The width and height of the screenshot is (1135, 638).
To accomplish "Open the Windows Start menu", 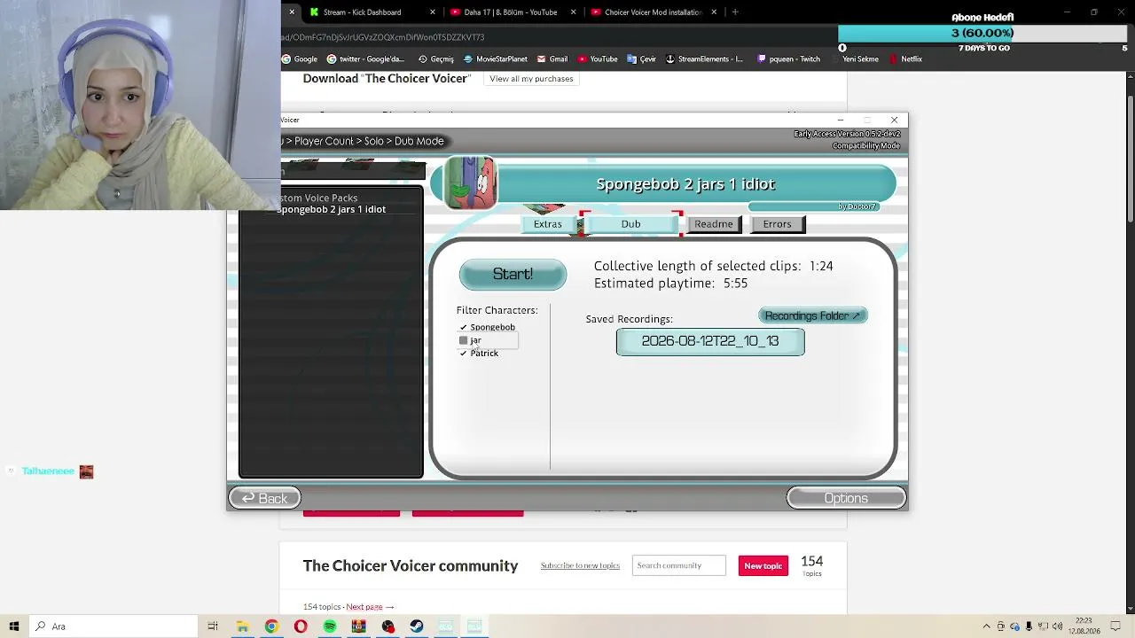I will pos(14,626).
